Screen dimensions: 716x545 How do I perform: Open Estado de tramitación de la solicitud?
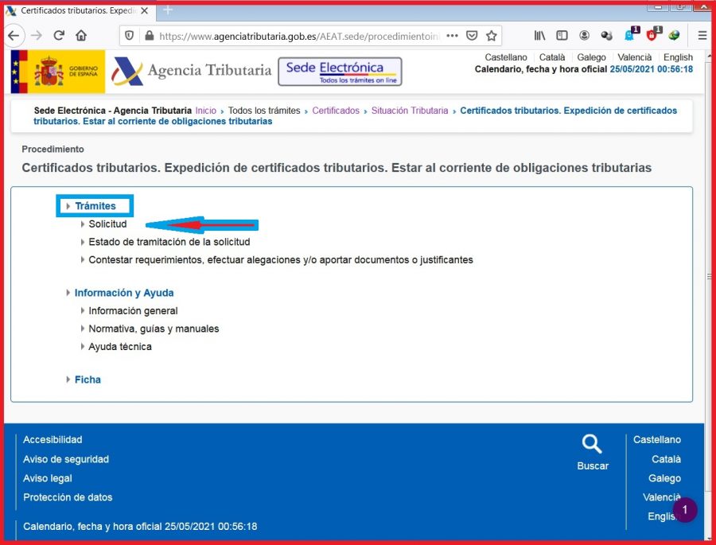click(169, 242)
